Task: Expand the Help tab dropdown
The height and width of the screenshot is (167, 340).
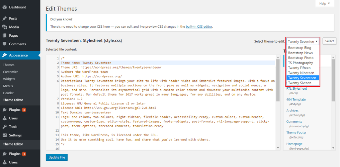Action: point(324,3)
